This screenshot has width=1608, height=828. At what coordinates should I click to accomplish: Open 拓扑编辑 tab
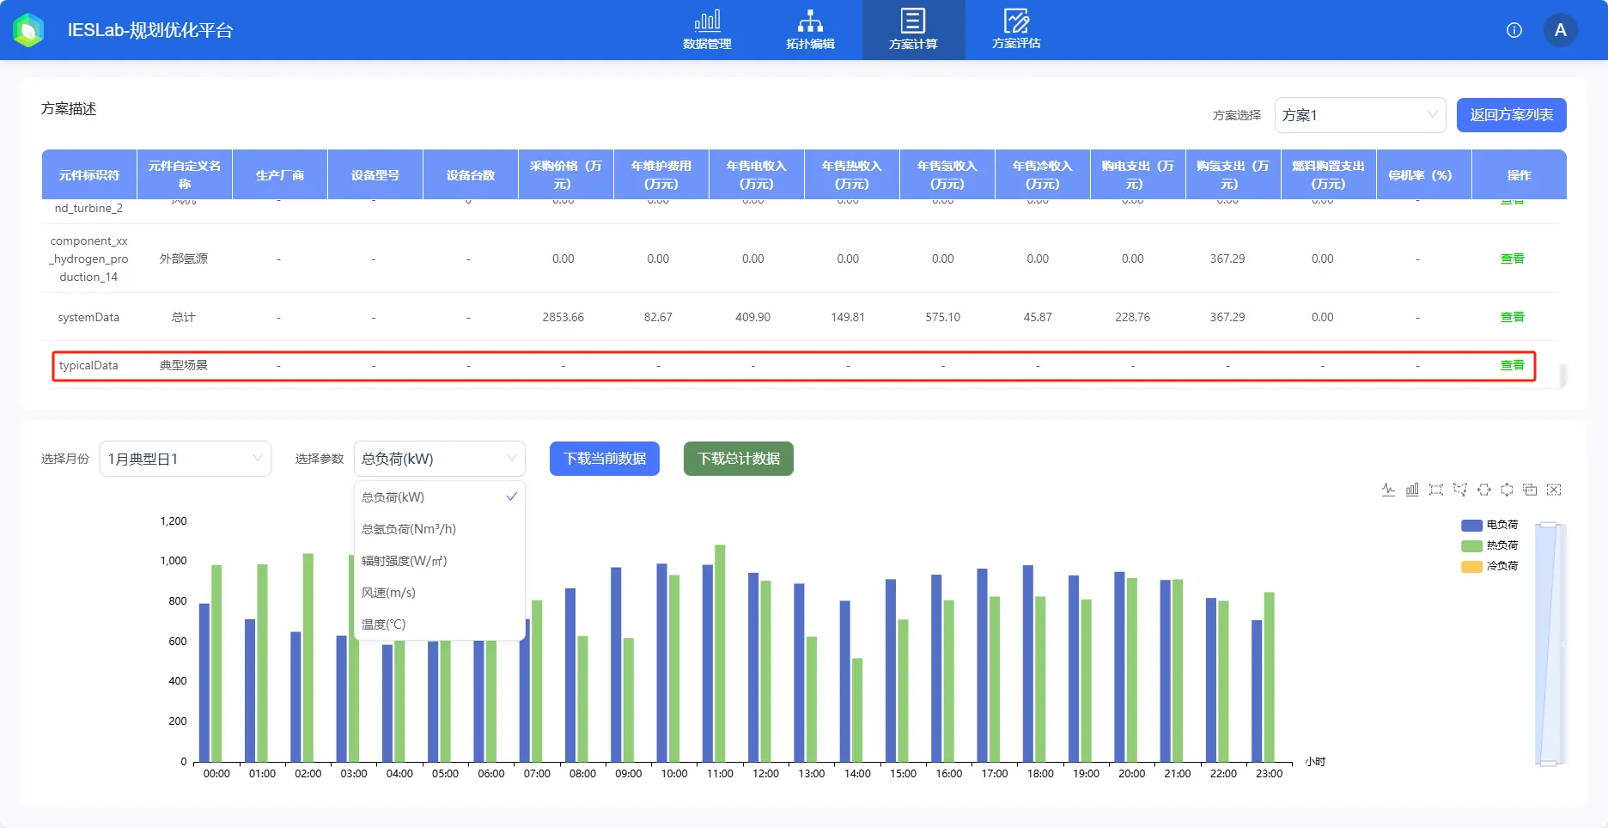point(810,30)
